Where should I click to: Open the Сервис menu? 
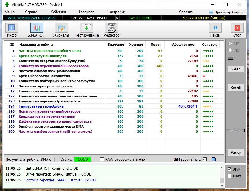pos(31,12)
